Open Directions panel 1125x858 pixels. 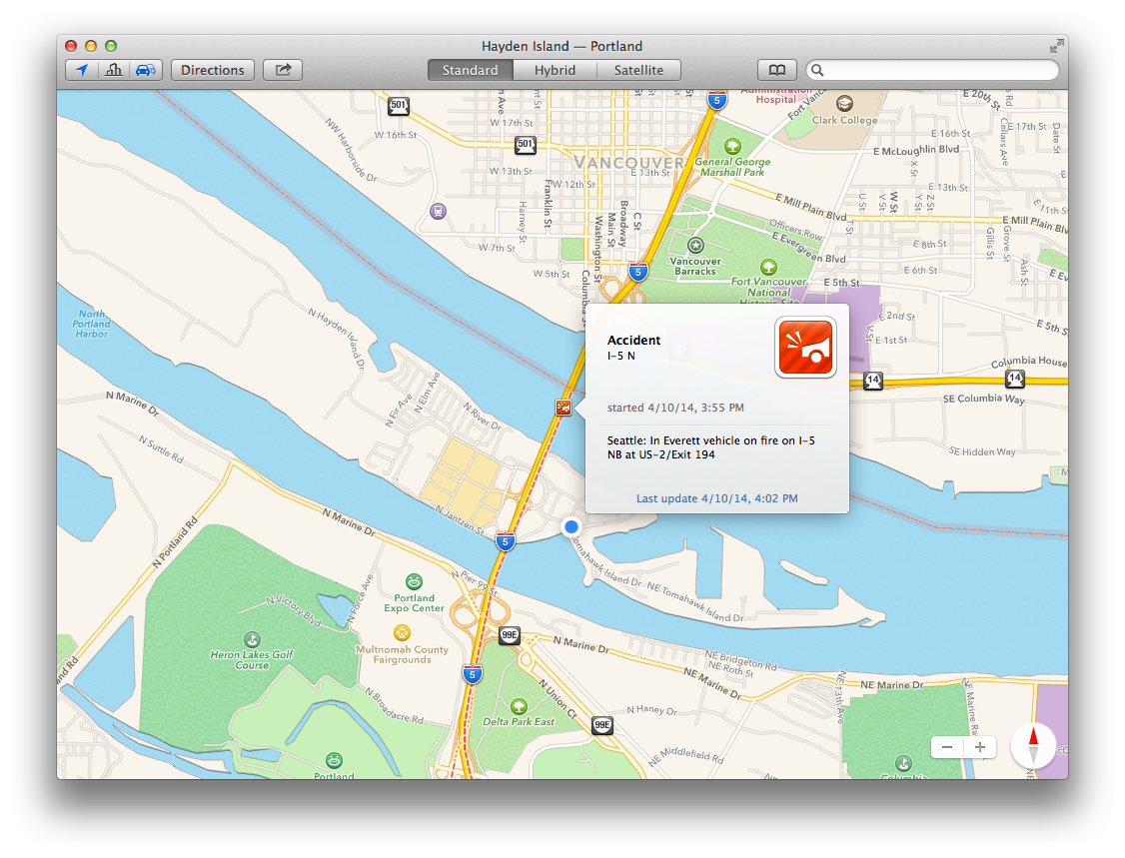tap(213, 70)
